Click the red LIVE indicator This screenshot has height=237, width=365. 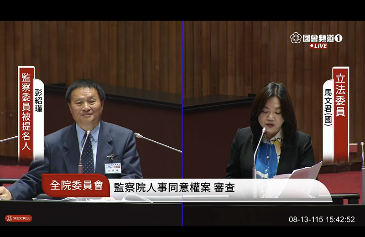coord(318,46)
